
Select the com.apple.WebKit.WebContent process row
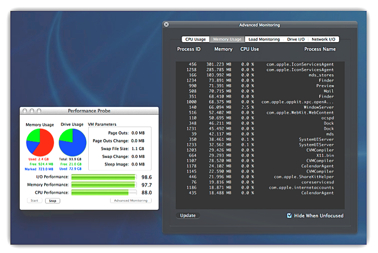(x=260, y=113)
